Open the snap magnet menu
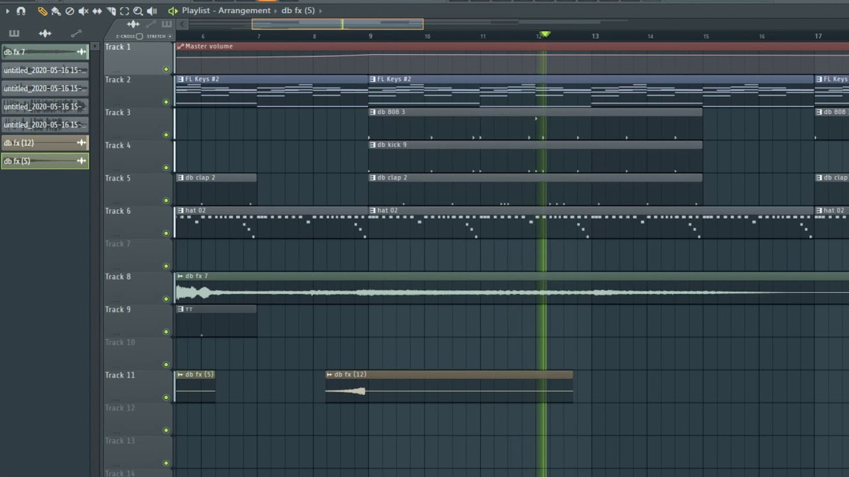The height and width of the screenshot is (477, 849). point(21,11)
